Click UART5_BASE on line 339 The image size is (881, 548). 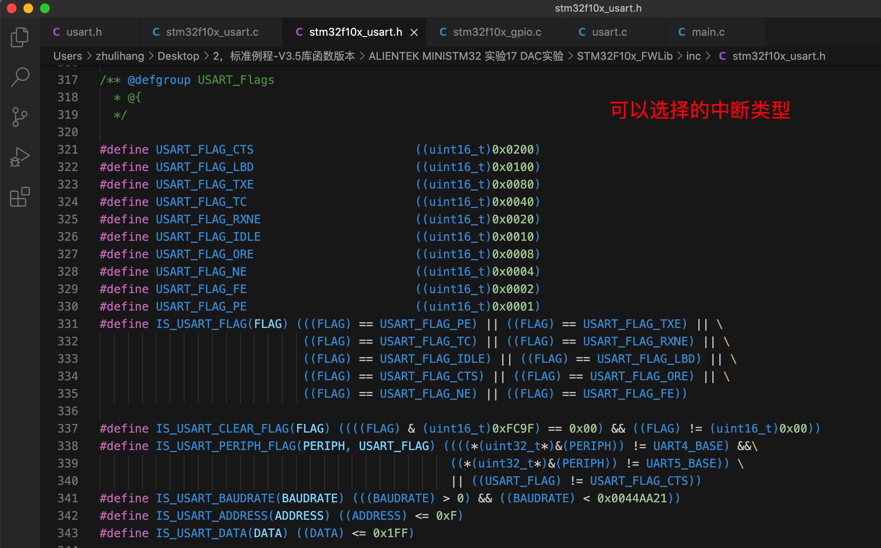click(x=681, y=463)
